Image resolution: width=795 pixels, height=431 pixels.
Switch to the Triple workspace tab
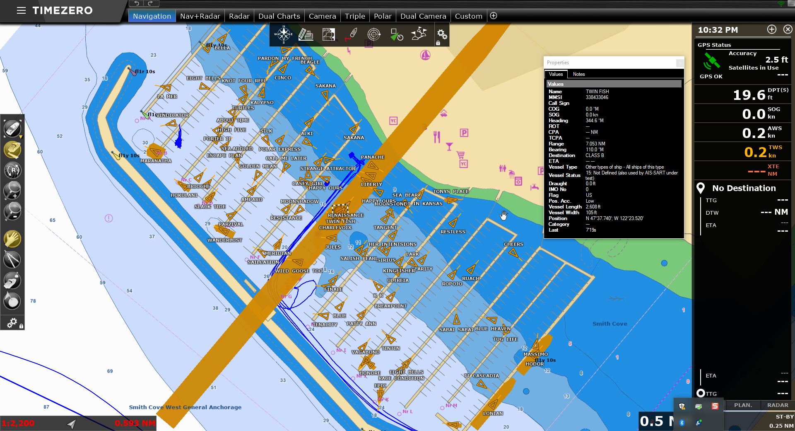(x=355, y=16)
